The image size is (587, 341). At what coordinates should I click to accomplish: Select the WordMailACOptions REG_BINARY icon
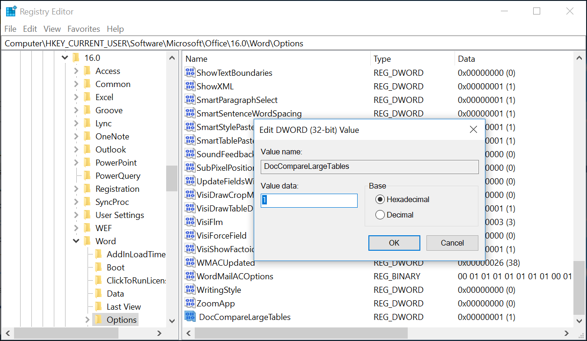pyautogui.click(x=190, y=276)
